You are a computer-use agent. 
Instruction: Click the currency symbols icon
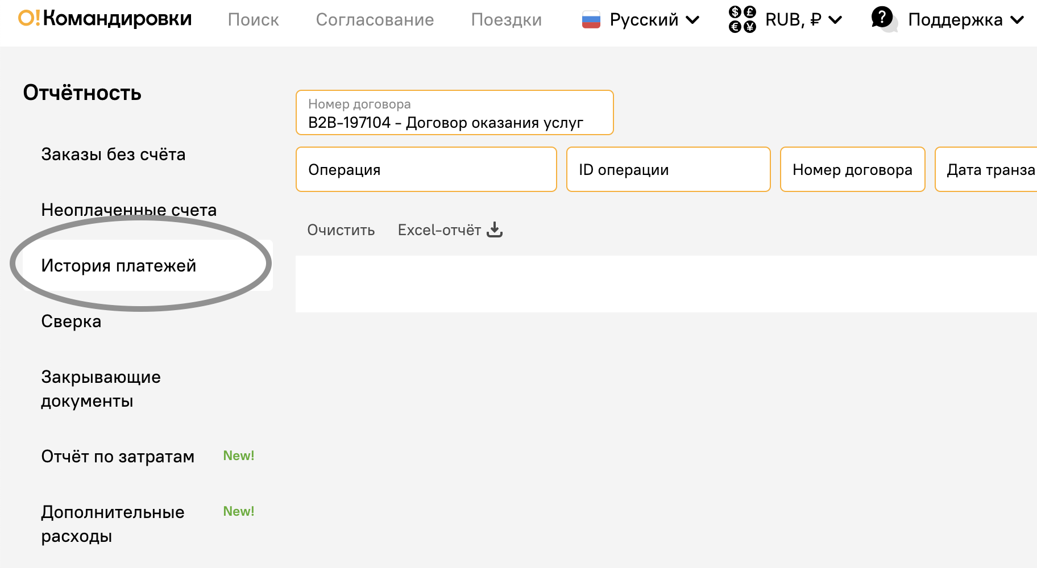click(743, 20)
